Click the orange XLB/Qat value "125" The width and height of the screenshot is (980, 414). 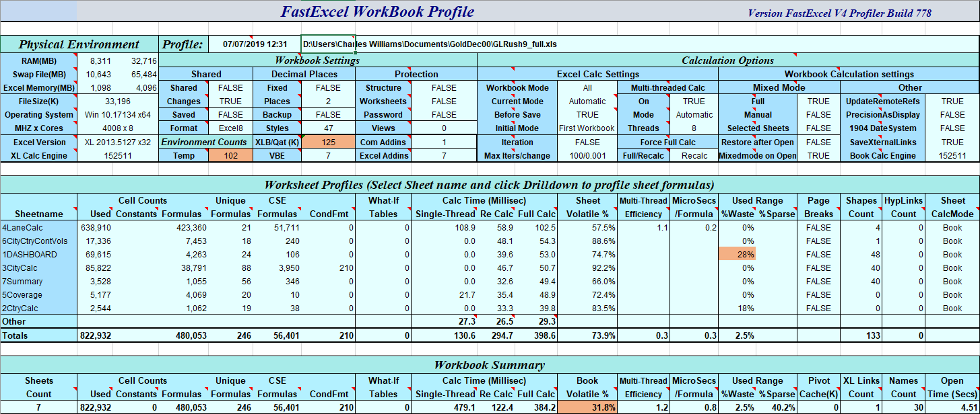[328, 142]
